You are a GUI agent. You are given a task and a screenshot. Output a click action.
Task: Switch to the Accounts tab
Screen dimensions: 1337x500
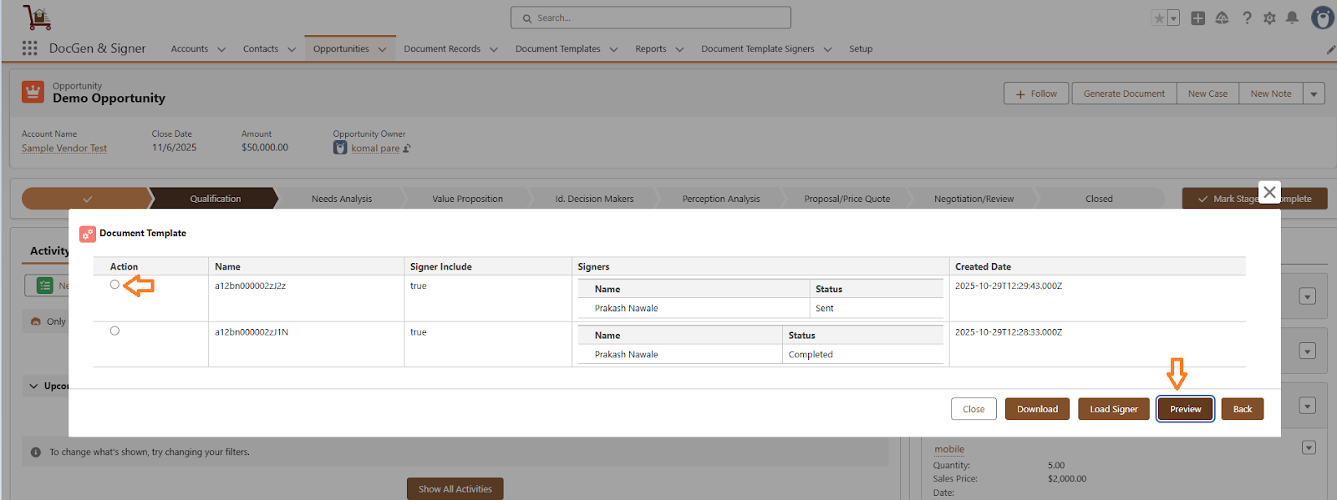[190, 49]
